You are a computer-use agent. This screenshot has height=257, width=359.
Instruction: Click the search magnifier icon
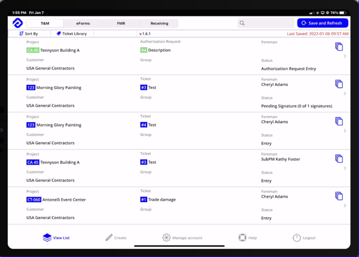point(242,23)
